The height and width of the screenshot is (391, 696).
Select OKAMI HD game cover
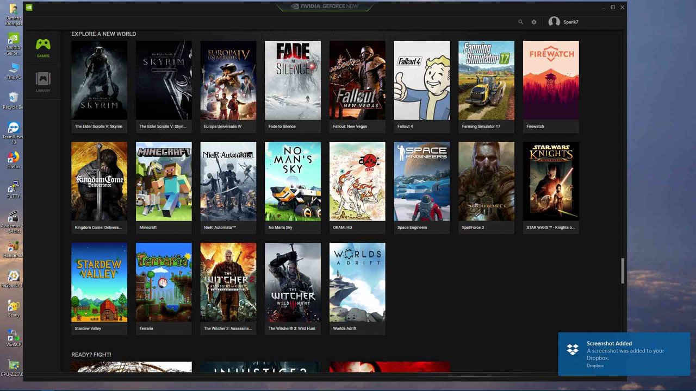point(357,181)
